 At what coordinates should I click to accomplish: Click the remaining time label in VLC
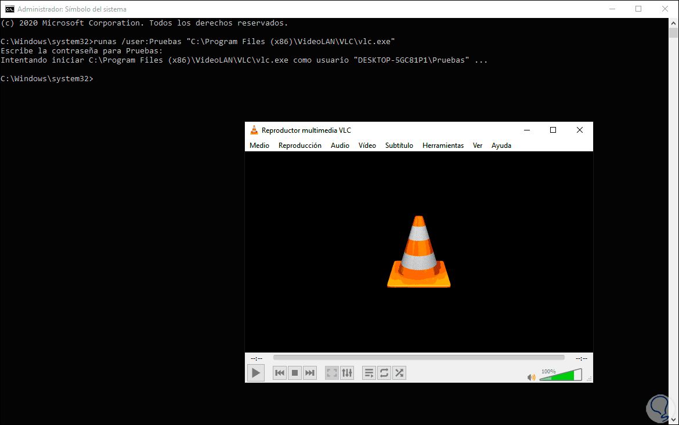coord(581,358)
